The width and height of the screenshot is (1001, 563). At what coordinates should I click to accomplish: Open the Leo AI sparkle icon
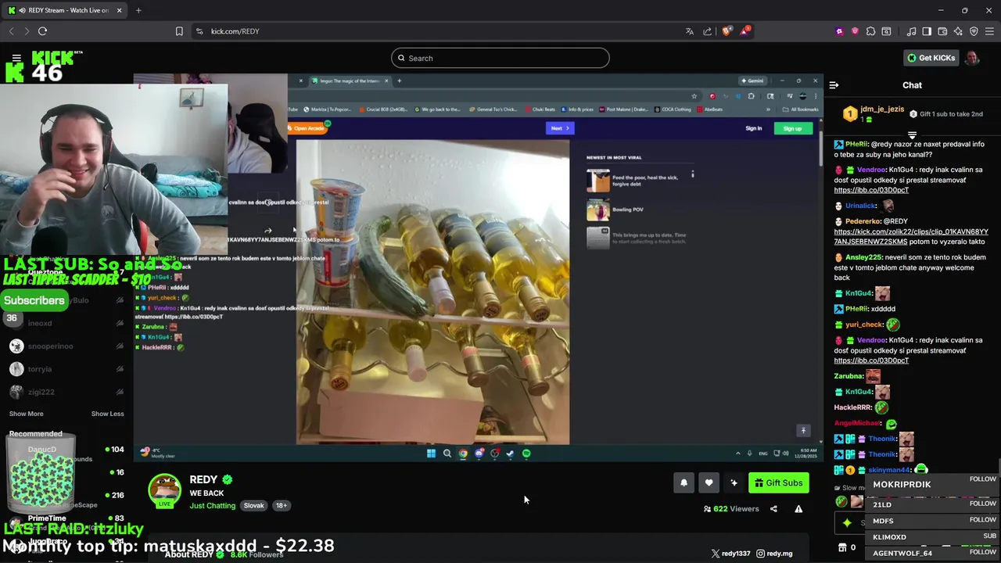958,31
